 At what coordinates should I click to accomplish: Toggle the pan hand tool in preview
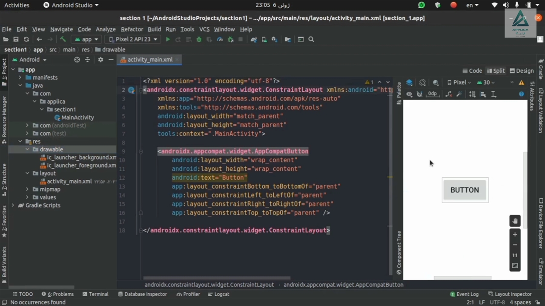[515, 221]
